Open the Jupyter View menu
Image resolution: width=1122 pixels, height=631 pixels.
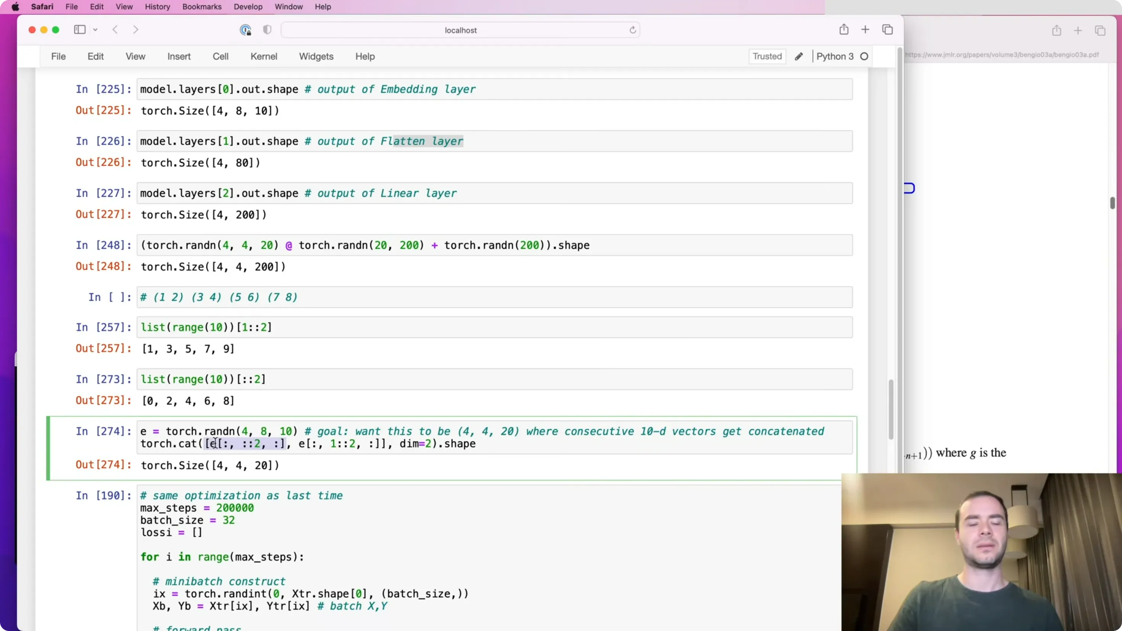pyautogui.click(x=135, y=56)
